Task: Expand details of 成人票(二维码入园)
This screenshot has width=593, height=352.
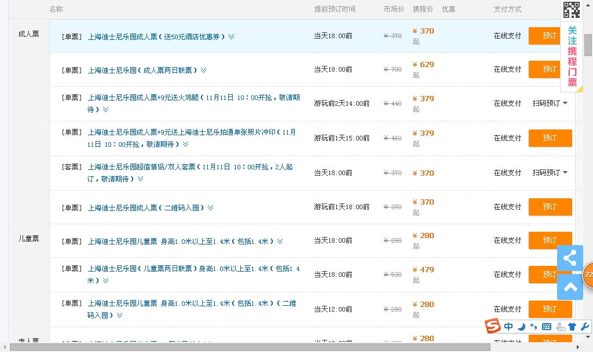Action: pos(210,208)
